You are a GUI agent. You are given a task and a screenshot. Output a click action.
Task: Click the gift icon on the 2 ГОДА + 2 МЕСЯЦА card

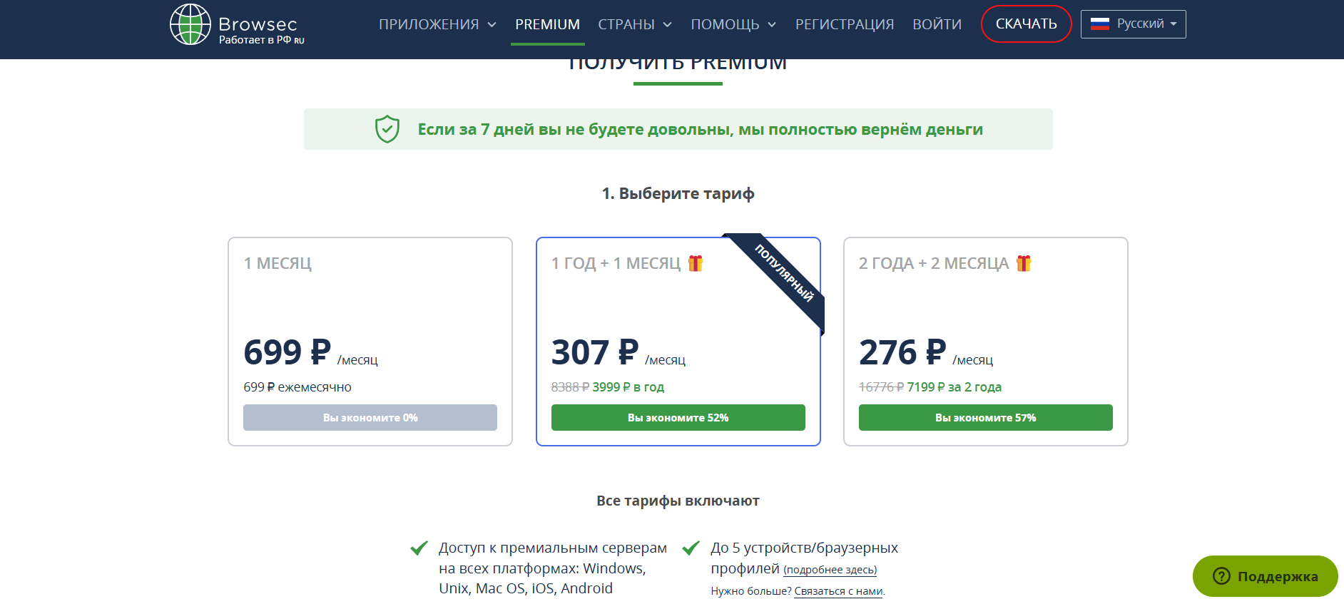pos(1025,263)
